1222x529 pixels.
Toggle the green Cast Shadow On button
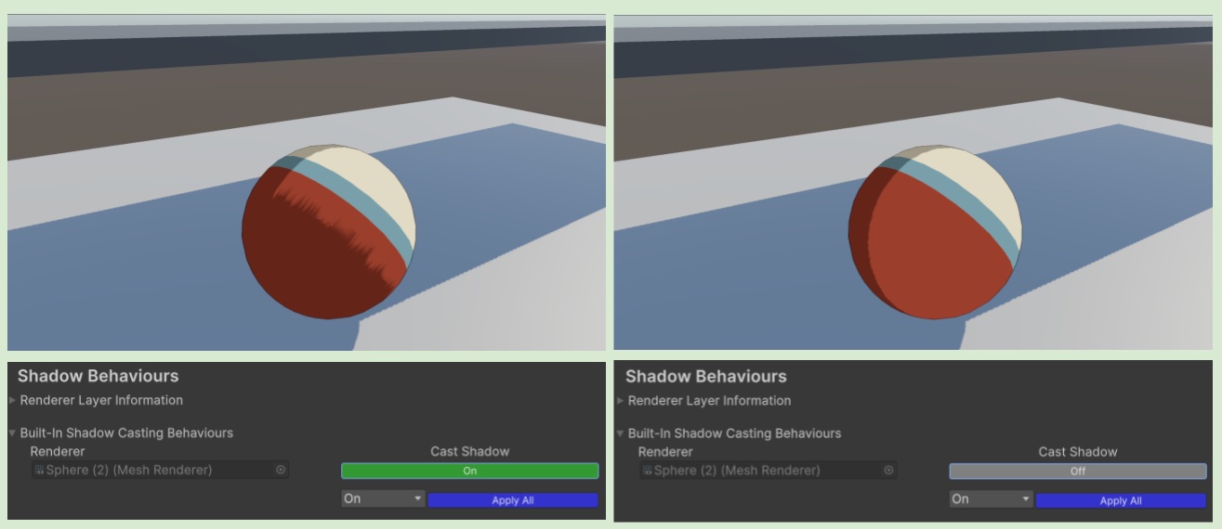point(469,471)
